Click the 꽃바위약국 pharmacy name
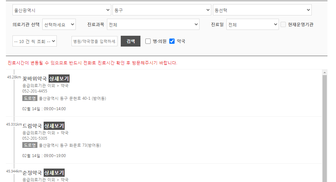The height and width of the screenshot is (182, 336). click(x=34, y=79)
